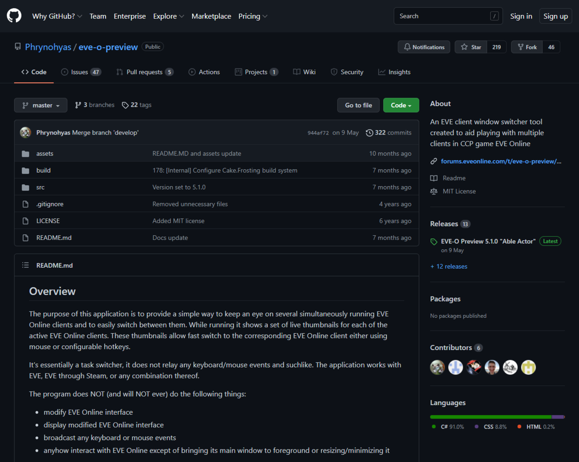Click the .gitignore file icon
Screen dimensions: 579x462
(26, 204)
